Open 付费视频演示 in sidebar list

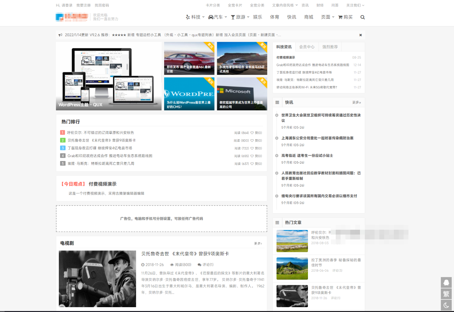pyautogui.click(x=286, y=57)
